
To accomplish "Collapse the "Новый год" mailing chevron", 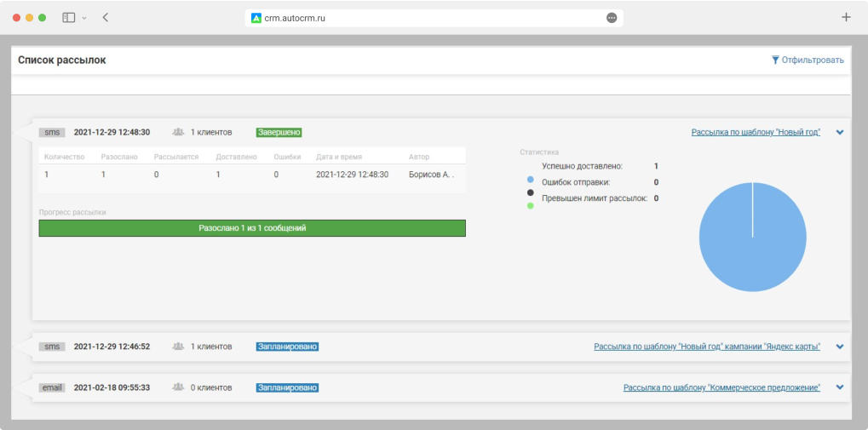I will pyautogui.click(x=840, y=133).
